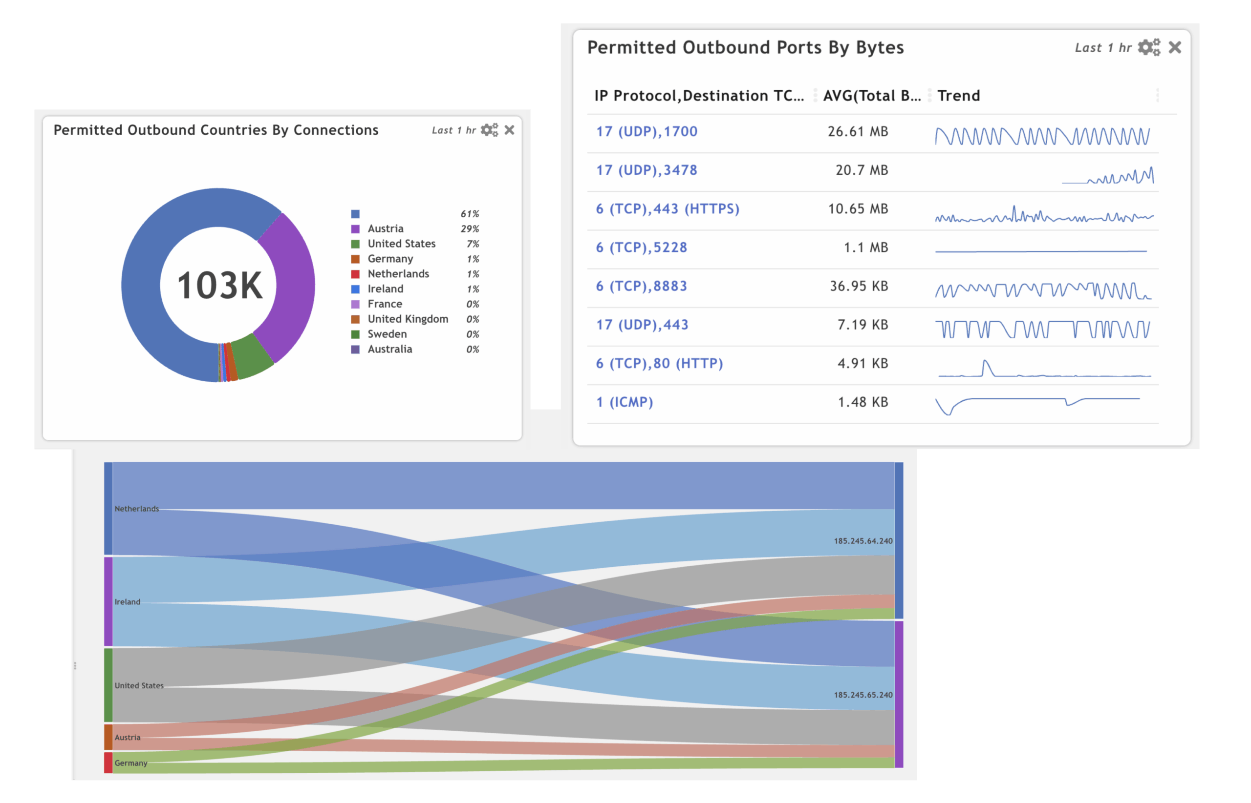Click the 17 (UDP),3478 entry
Screen dimensions: 1251x803
(646, 170)
